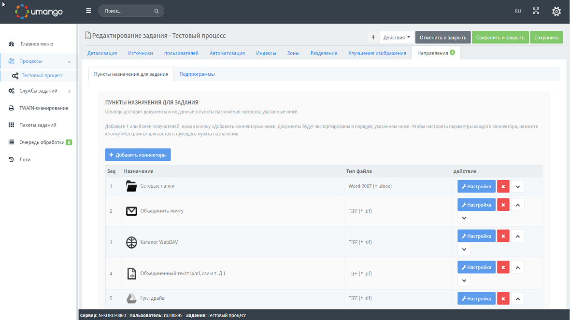Open TWAIN-сканирование via its printer icon
The width and height of the screenshot is (570, 320).
(11, 108)
